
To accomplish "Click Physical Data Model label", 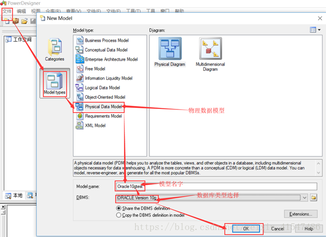I will point(104,106).
